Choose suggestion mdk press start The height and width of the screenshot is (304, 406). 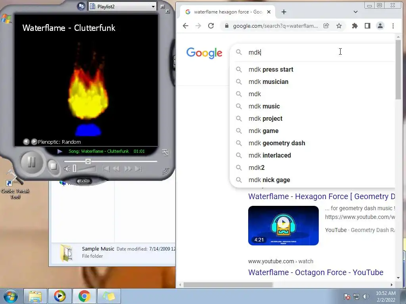[312, 70]
